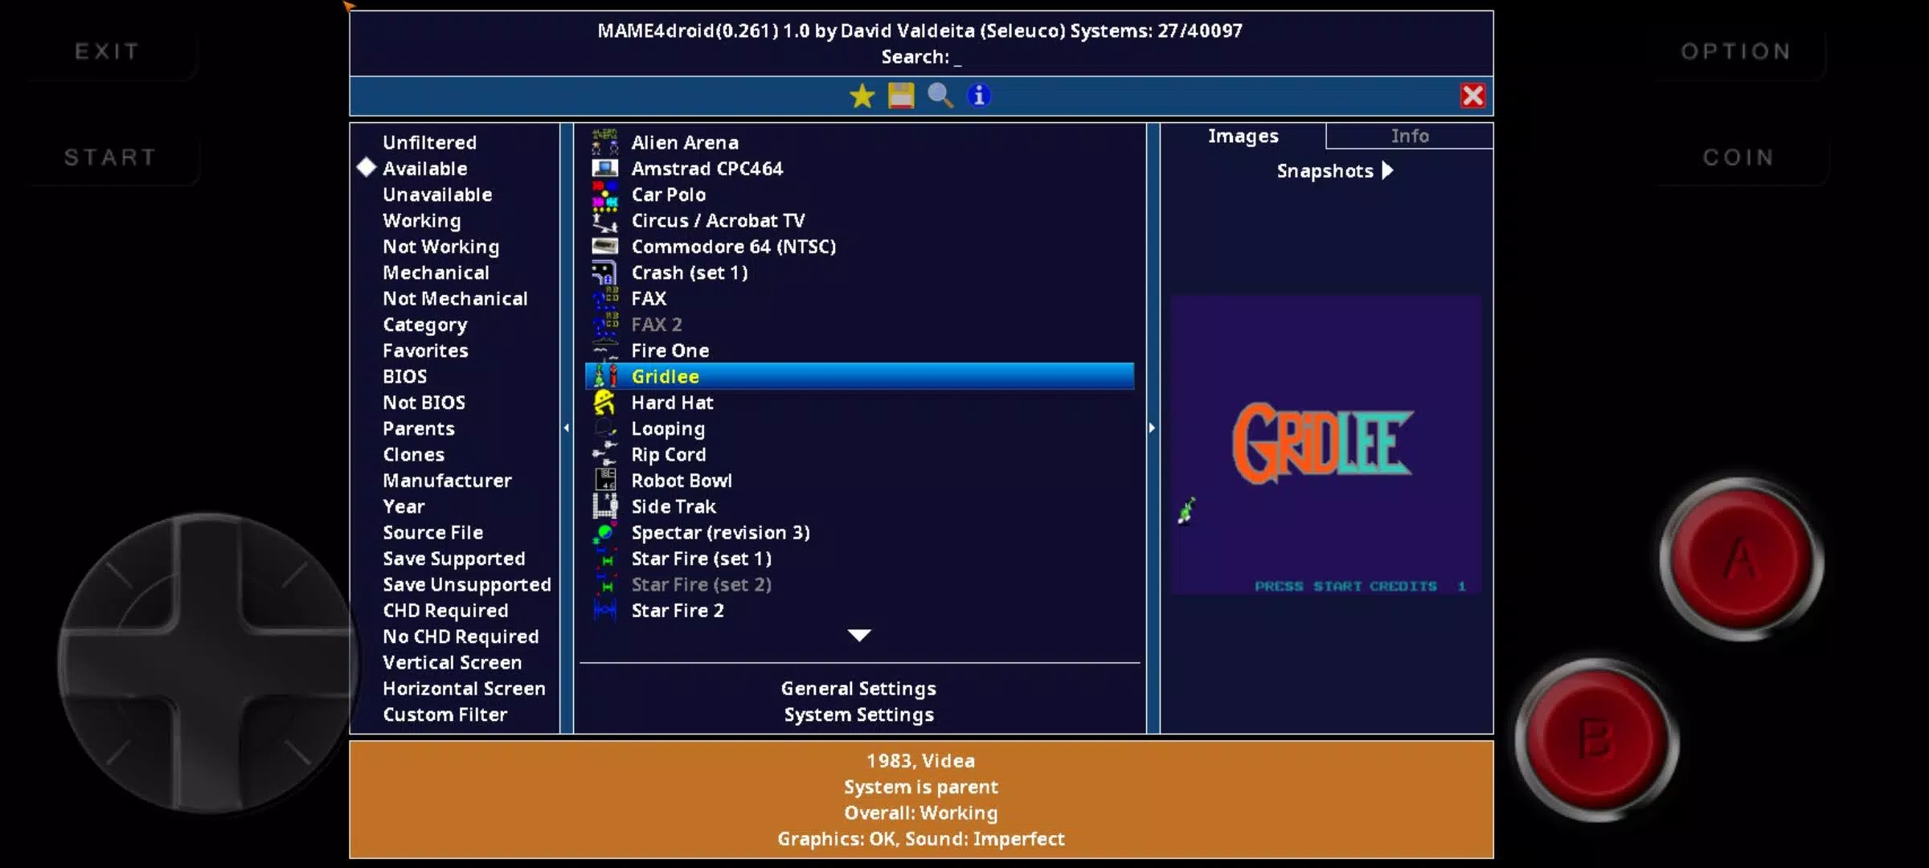Expand the Category filter option
This screenshot has height=868, width=1929.
[424, 322]
